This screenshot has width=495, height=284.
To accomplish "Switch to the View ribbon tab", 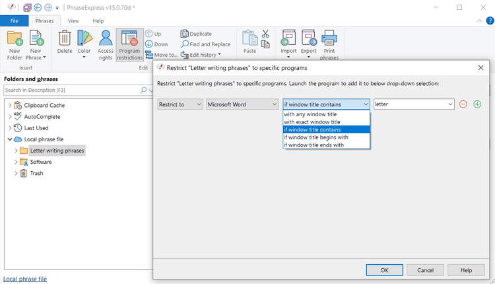I will (x=73, y=21).
